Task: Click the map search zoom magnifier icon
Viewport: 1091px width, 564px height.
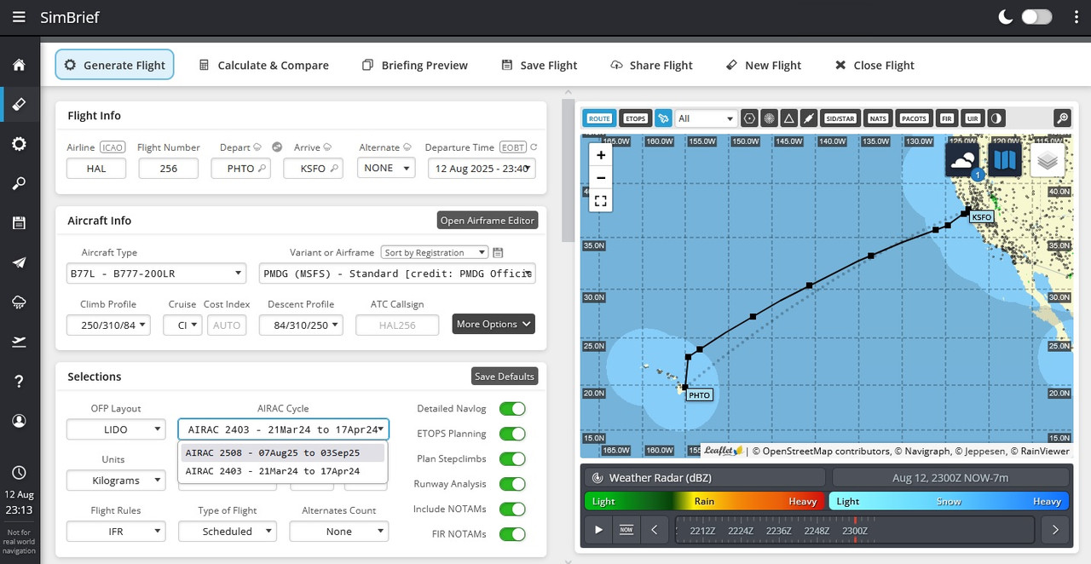Action: click(1062, 118)
